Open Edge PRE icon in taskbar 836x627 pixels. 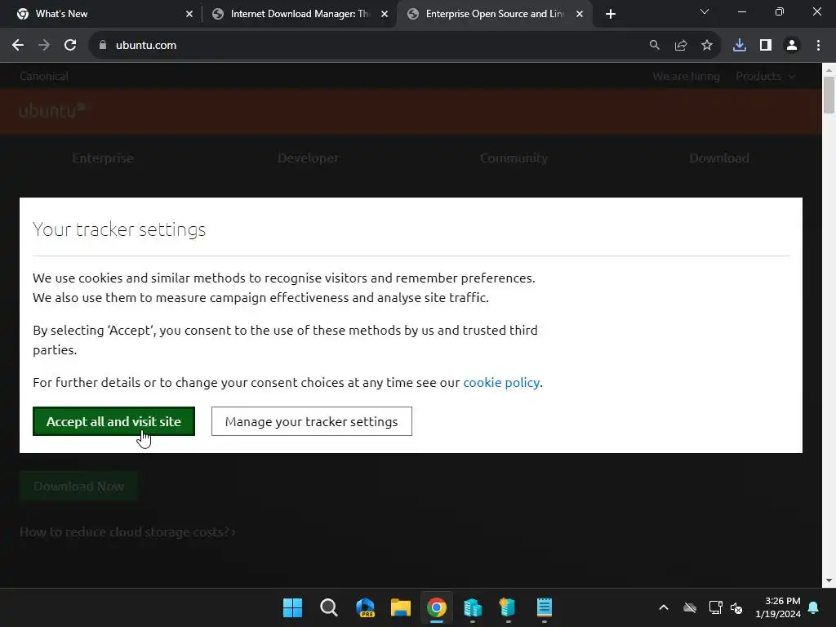pyautogui.click(x=365, y=607)
